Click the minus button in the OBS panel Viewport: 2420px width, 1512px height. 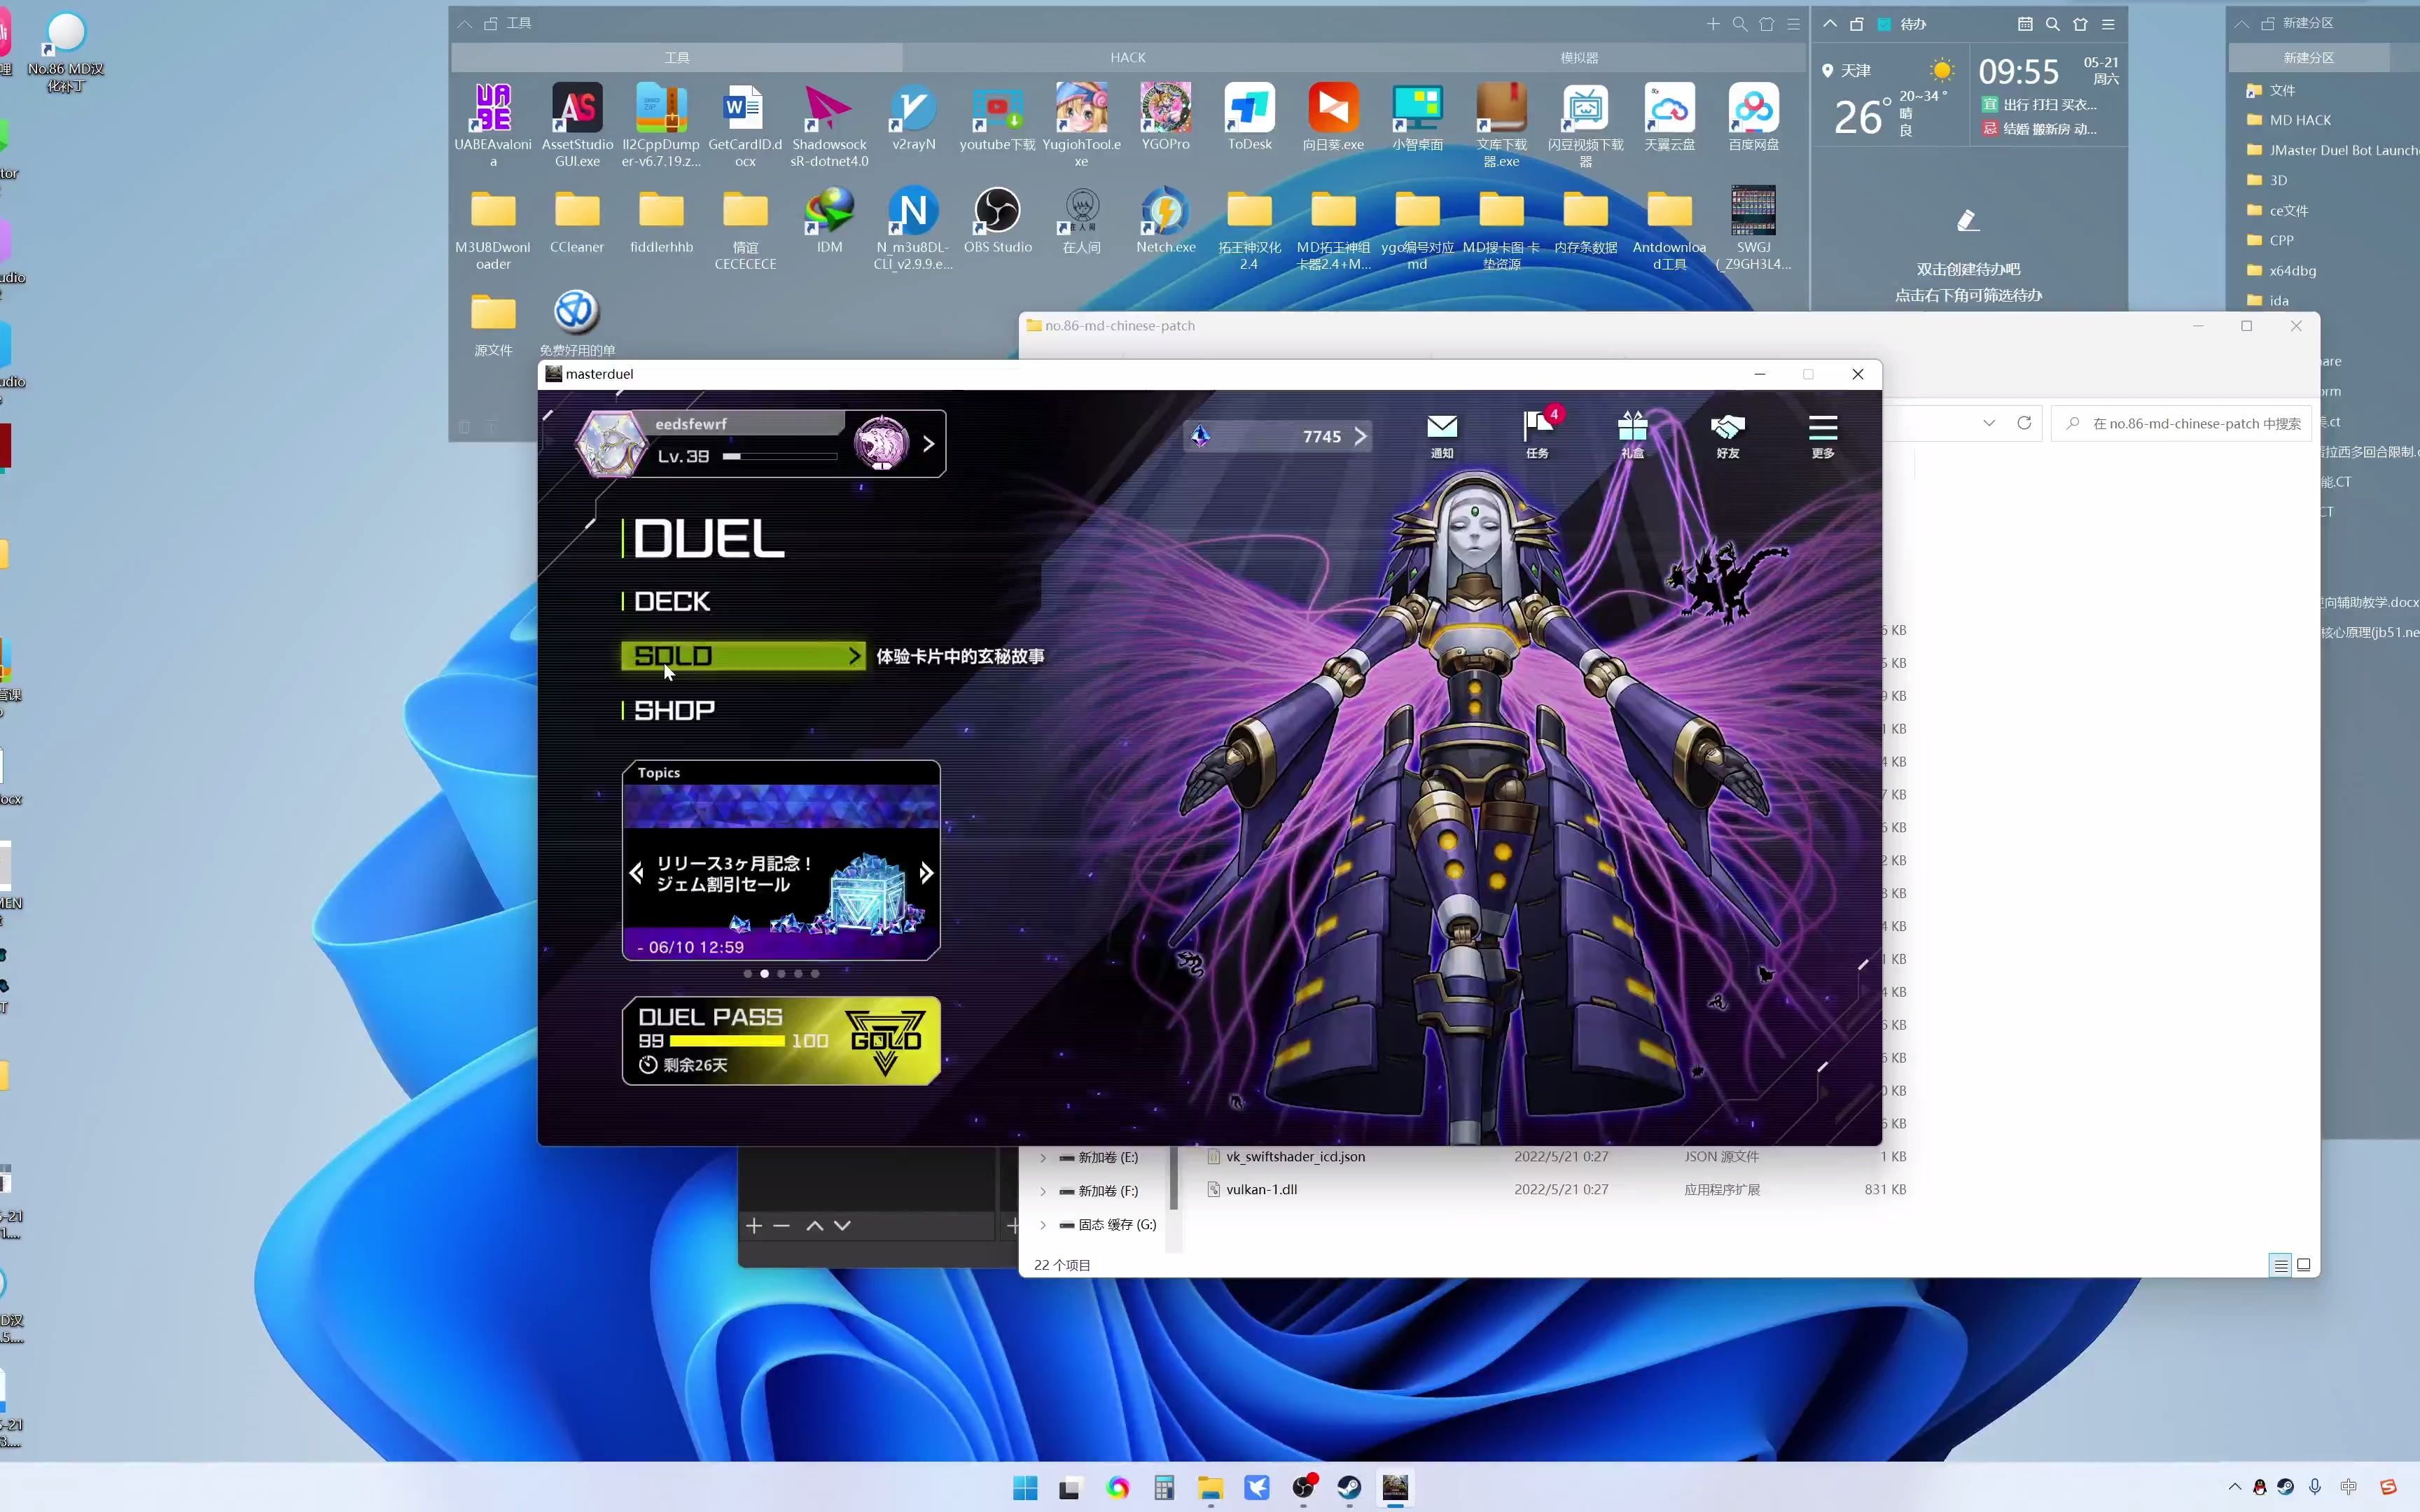pyautogui.click(x=782, y=1225)
